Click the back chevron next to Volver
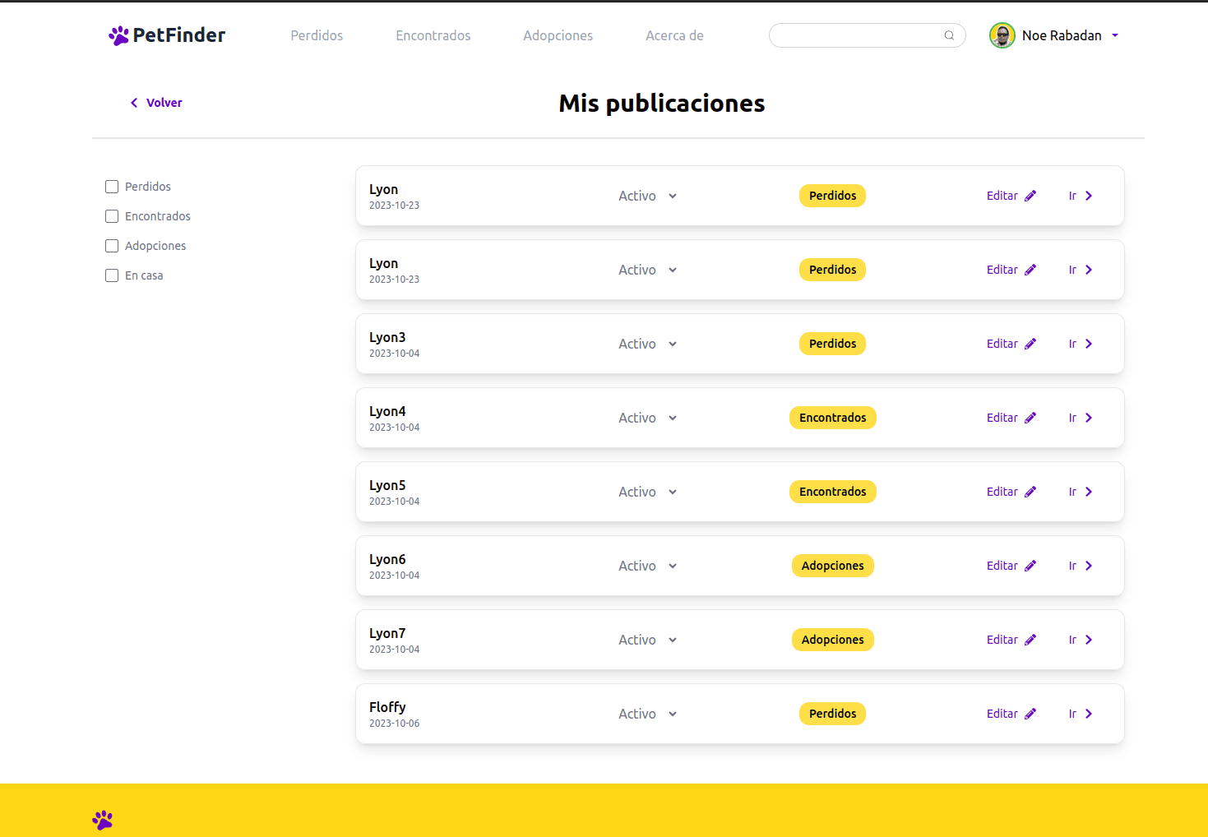The width and height of the screenshot is (1208, 837). pyautogui.click(x=134, y=103)
